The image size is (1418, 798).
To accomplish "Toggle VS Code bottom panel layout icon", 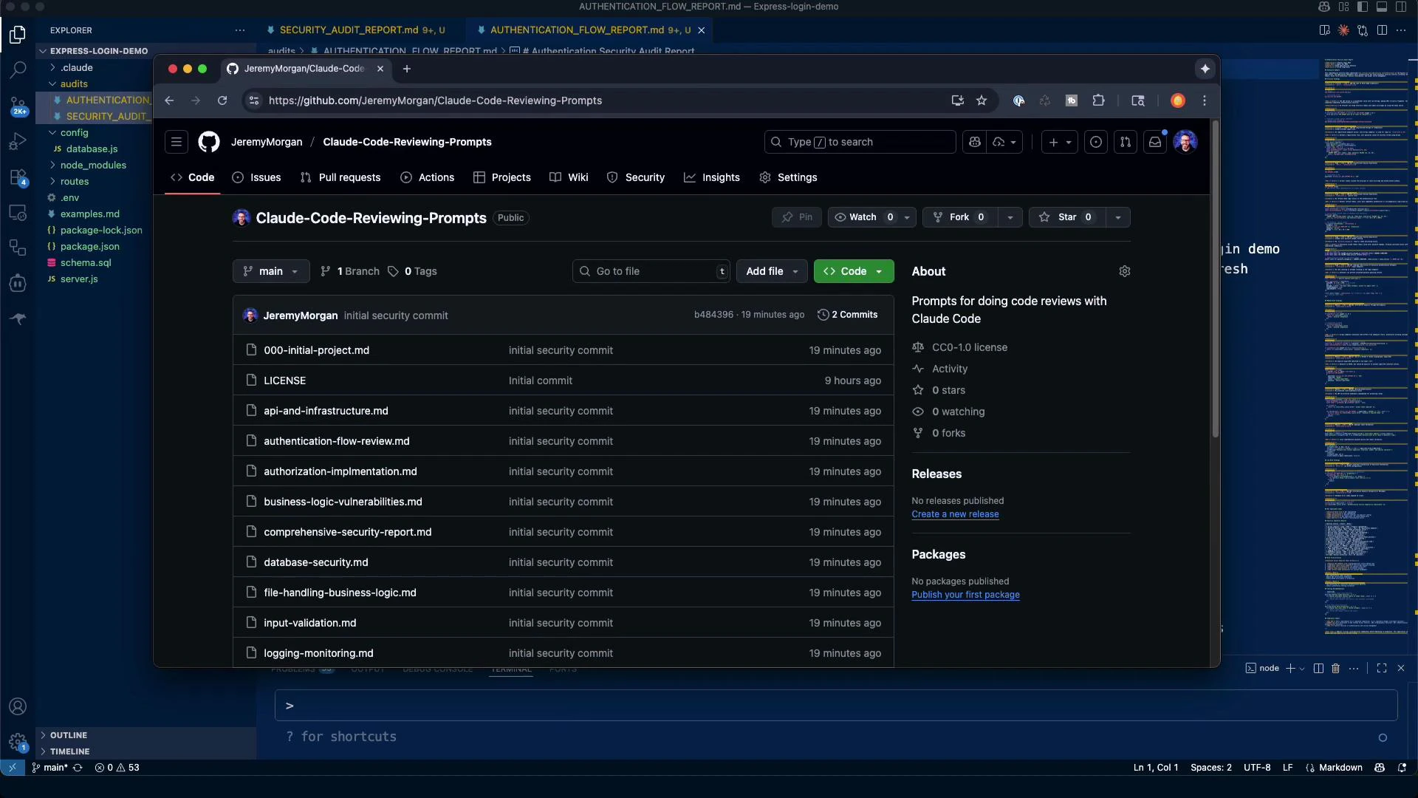I will [x=1381, y=7].
